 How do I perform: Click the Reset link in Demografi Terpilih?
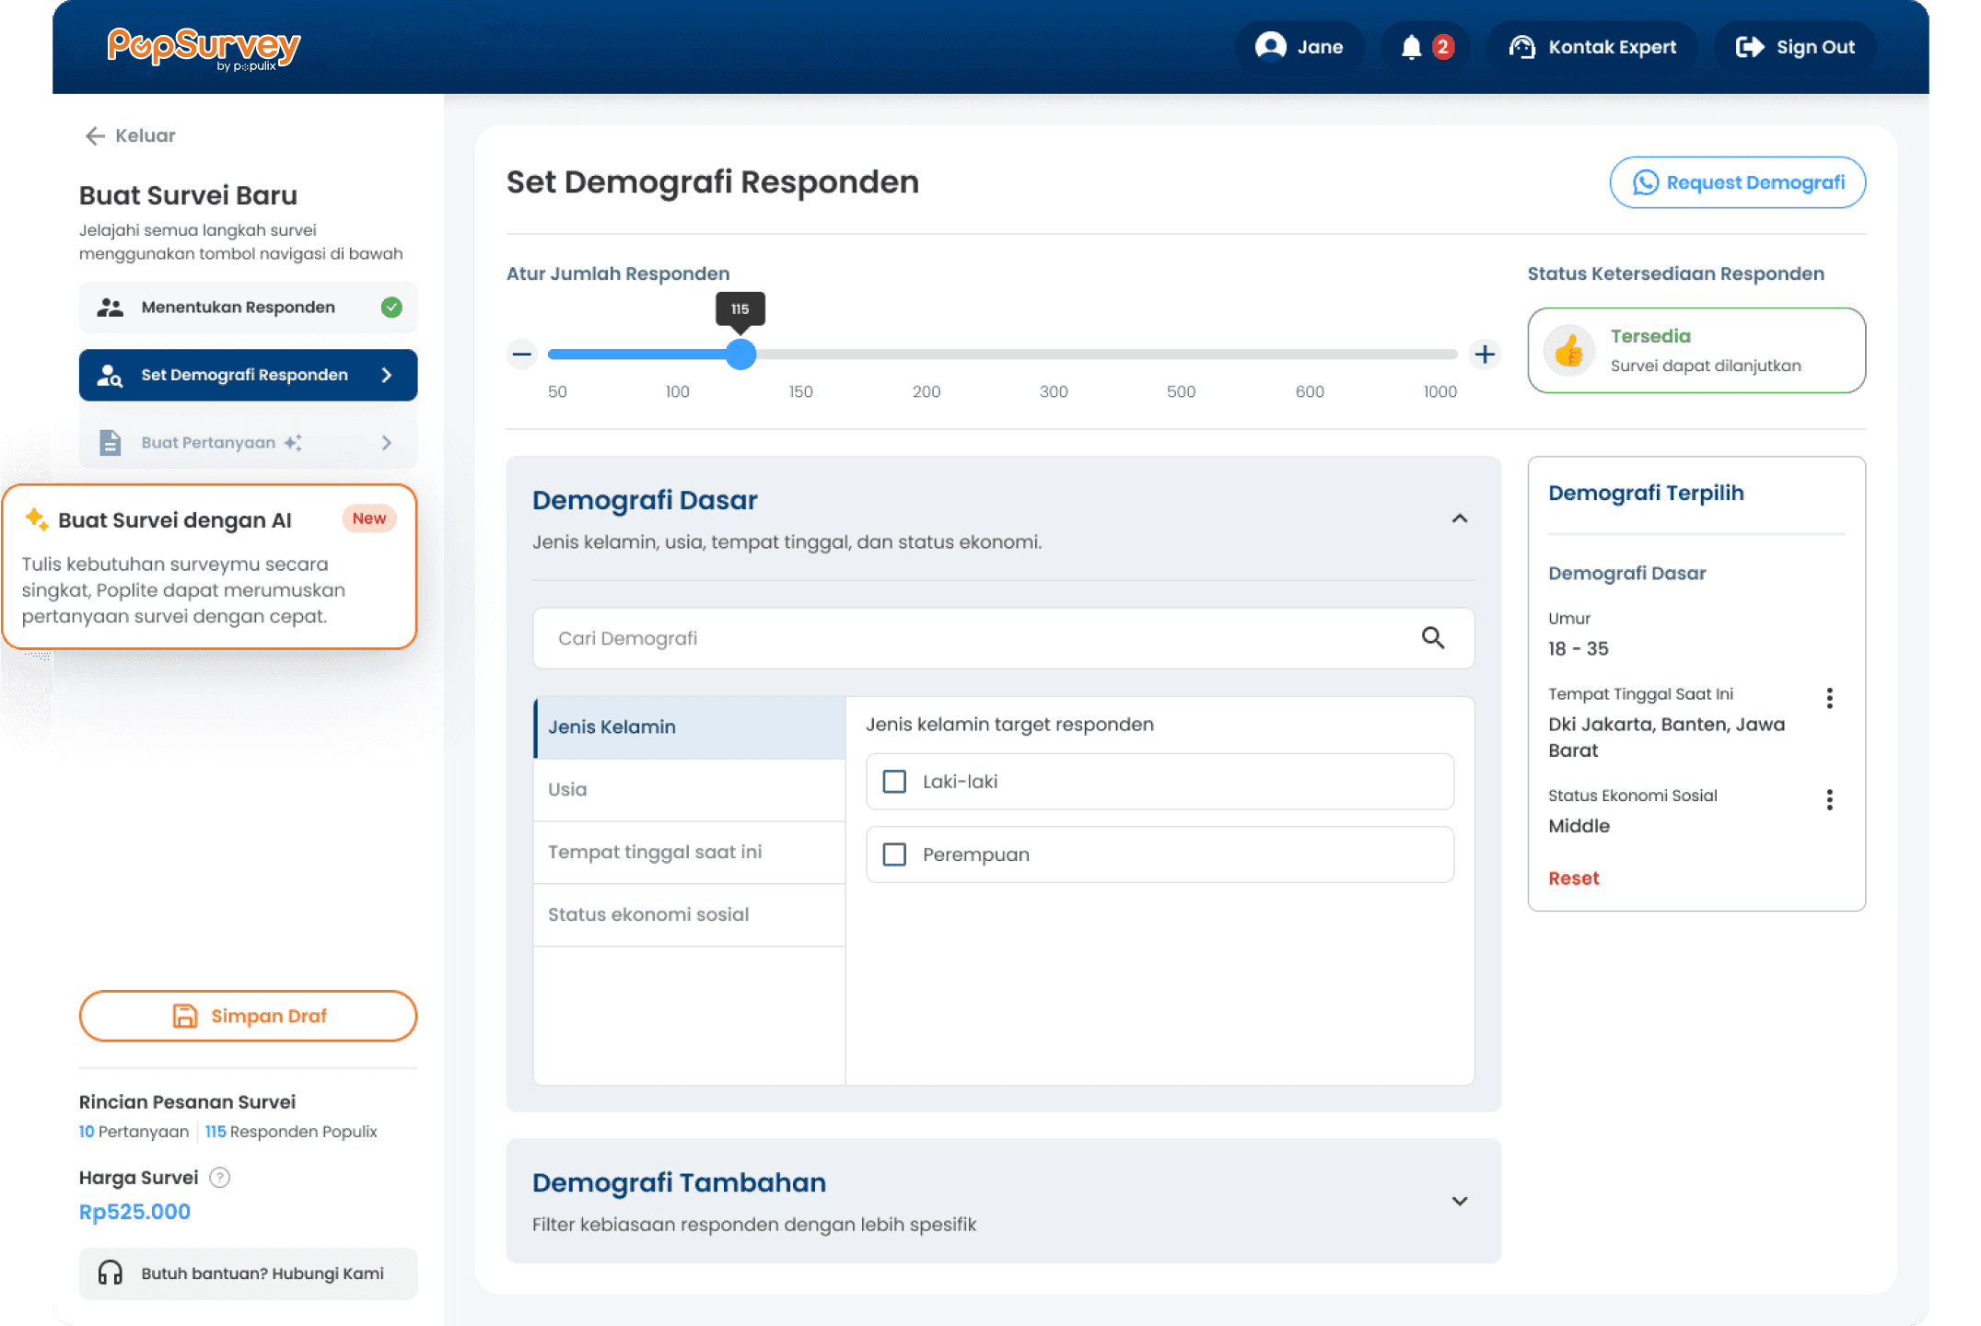click(x=1573, y=878)
